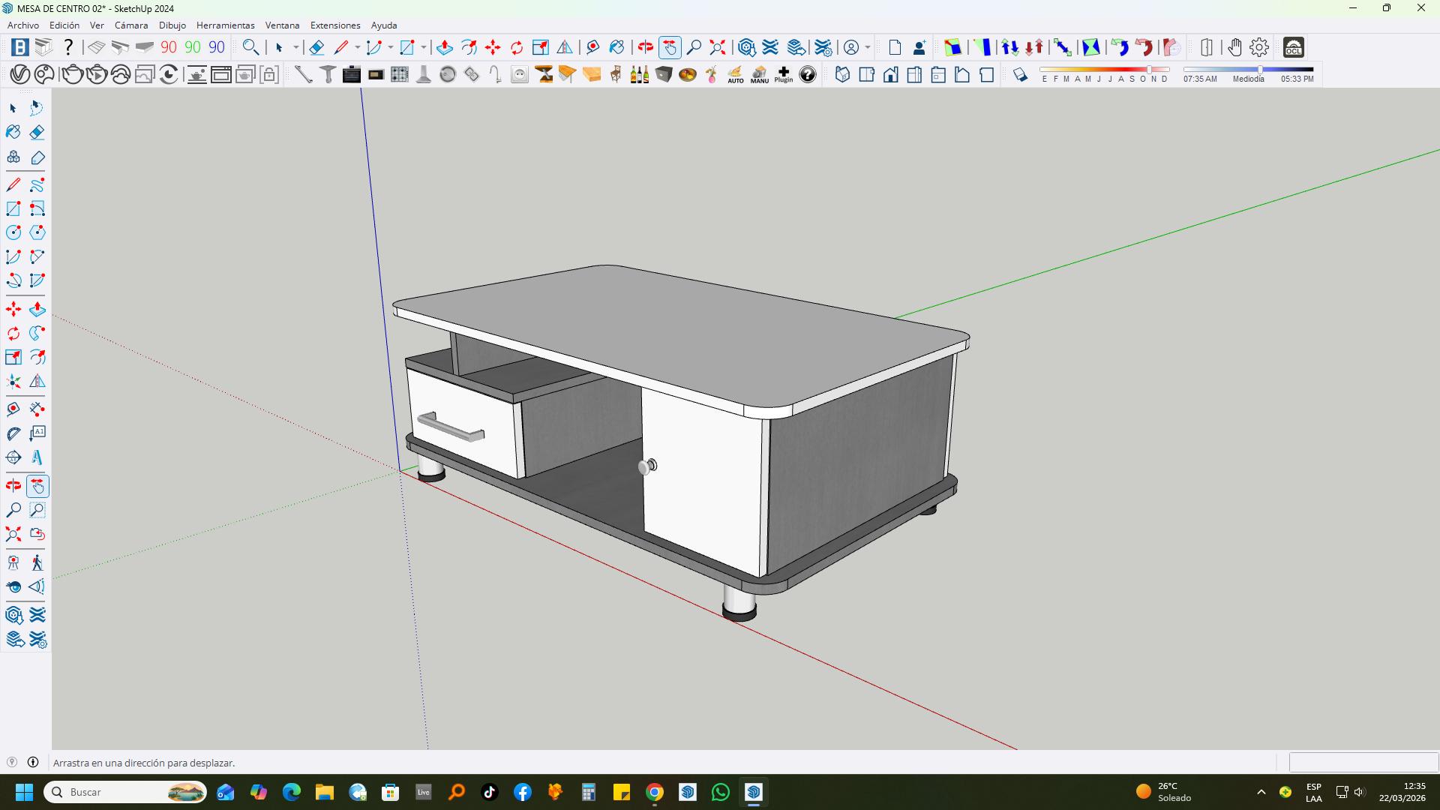Click the Plugin button
Screen dimensions: 1440x810
point(783,74)
